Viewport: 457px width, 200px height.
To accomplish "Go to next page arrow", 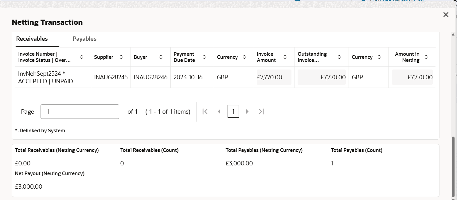I will coord(247,111).
